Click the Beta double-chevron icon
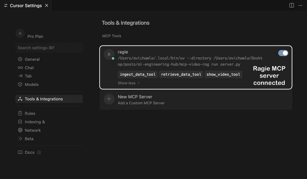Image resolution: width=307 pixels, height=179 pixels. coord(20,138)
